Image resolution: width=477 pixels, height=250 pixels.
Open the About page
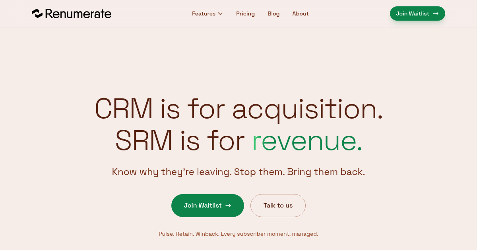point(300,13)
